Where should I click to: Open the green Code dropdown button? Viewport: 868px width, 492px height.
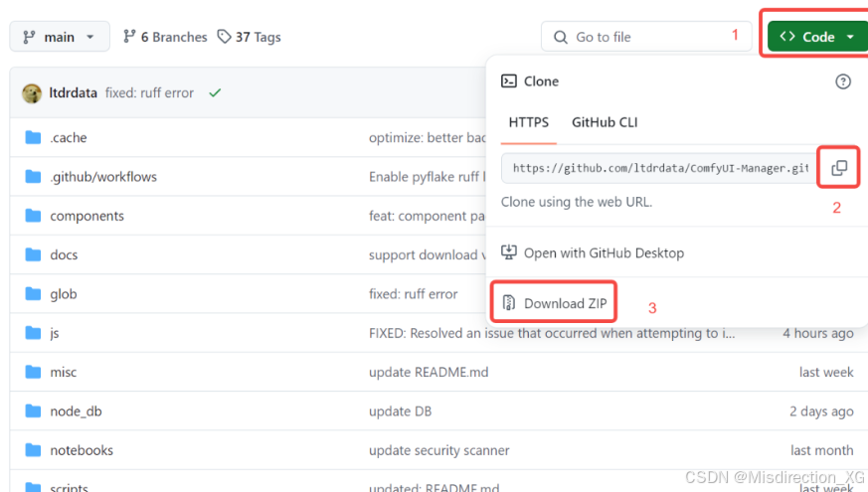pos(817,37)
